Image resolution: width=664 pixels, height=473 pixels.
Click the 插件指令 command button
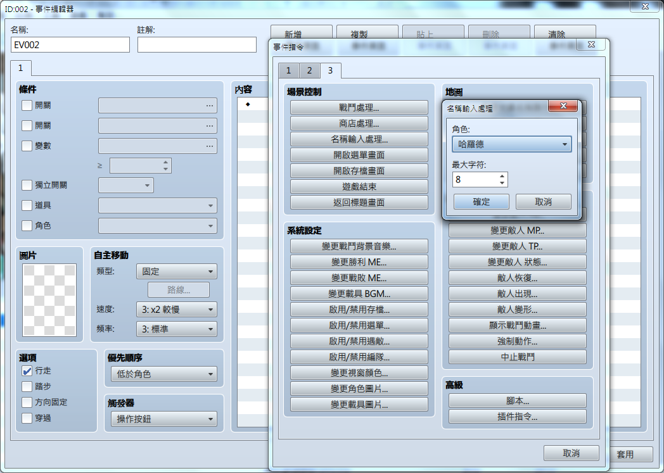(518, 417)
